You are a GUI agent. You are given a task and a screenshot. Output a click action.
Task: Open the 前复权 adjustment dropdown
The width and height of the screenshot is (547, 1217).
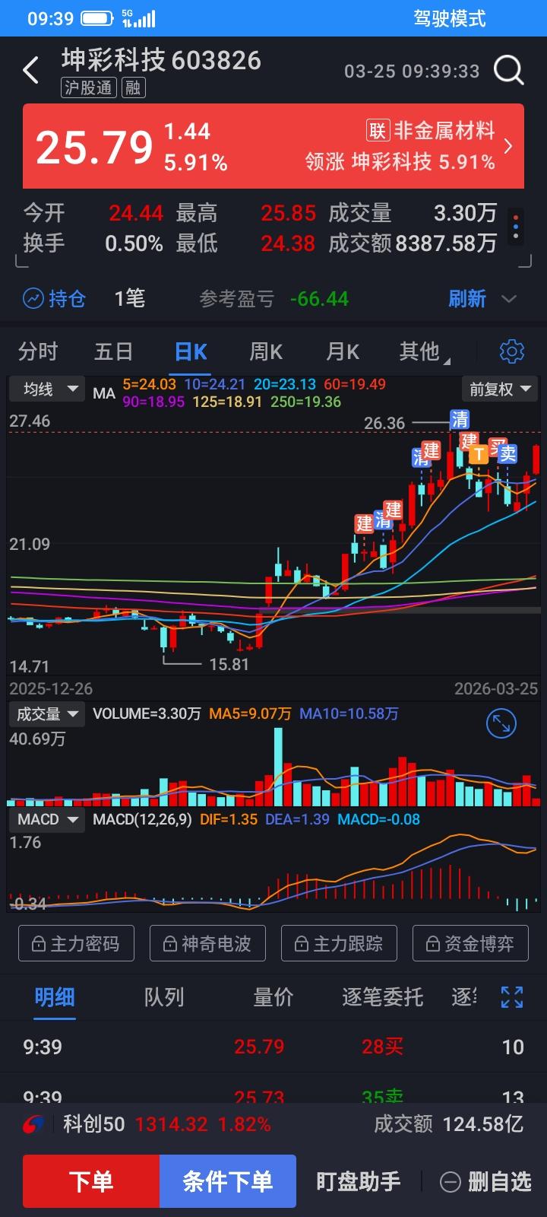(501, 389)
